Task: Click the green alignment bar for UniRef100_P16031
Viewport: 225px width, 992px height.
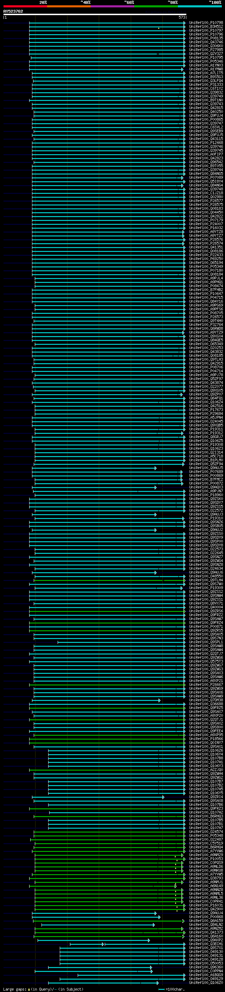Action: click(x=110, y=905)
